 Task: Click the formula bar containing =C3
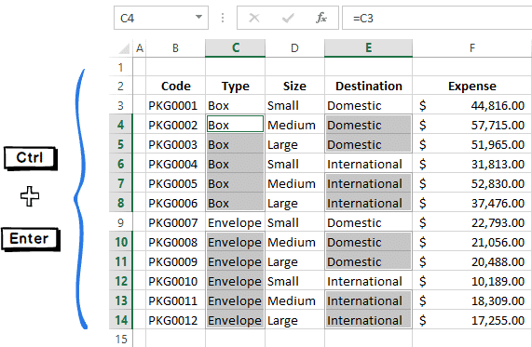(437, 18)
